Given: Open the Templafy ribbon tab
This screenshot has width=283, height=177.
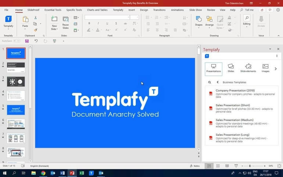Looking at the screenshot, I should [x=118, y=10].
